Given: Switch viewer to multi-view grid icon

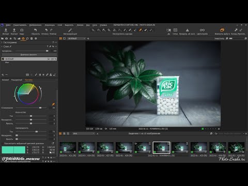Looking at the screenshot, I should point(60,38).
